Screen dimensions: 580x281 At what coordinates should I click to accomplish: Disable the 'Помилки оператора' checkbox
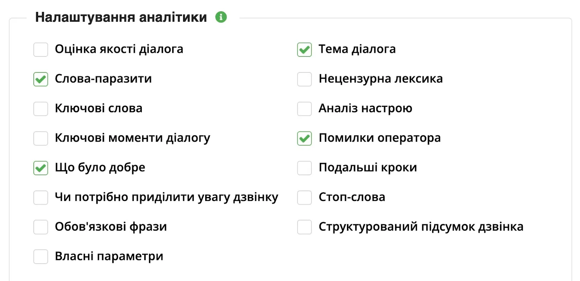tap(304, 138)
